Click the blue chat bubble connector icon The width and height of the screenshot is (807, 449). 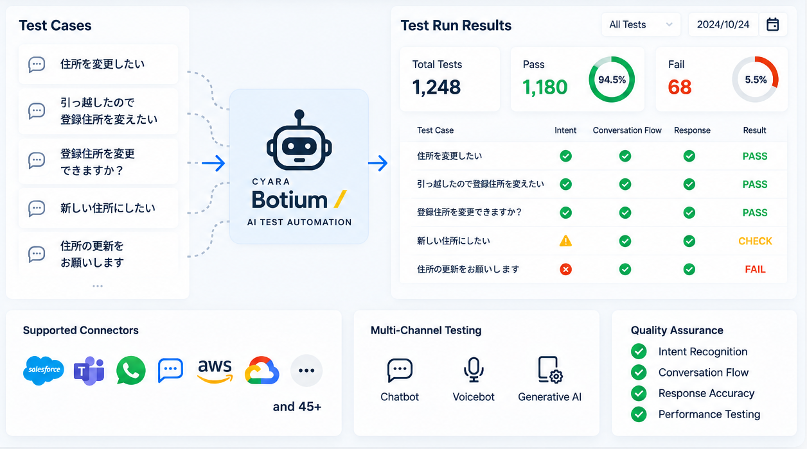tap(171, 370)
